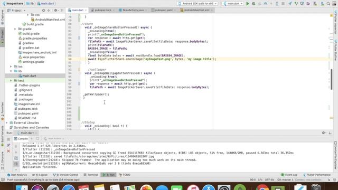Open the Terminal tool window
This screenshot has height=190, width=338.
(x=91, y=175)
